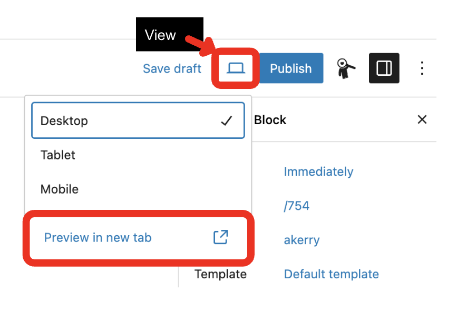Open the Immediately publish date picker

318,171
